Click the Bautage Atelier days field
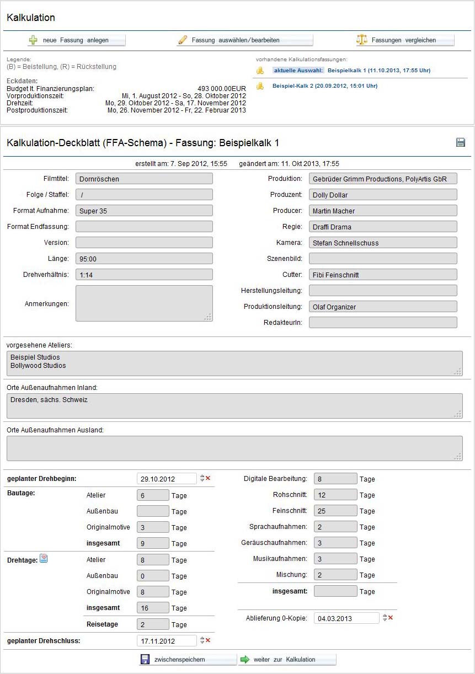This screenshot has width=475, height=674. tap(153, 495)
